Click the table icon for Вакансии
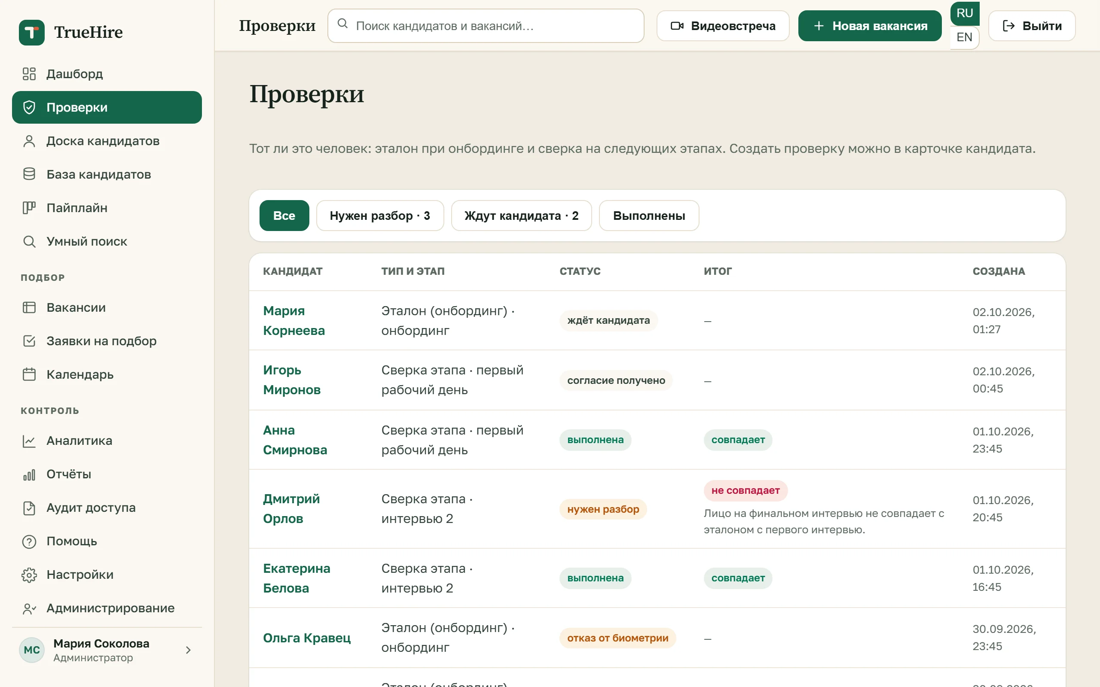Screen dimensions: 1100x687 point(29,307)
